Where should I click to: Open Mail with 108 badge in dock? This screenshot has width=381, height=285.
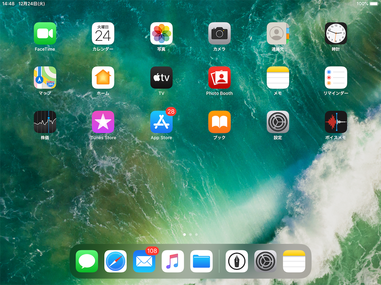(x=144, y=261)
